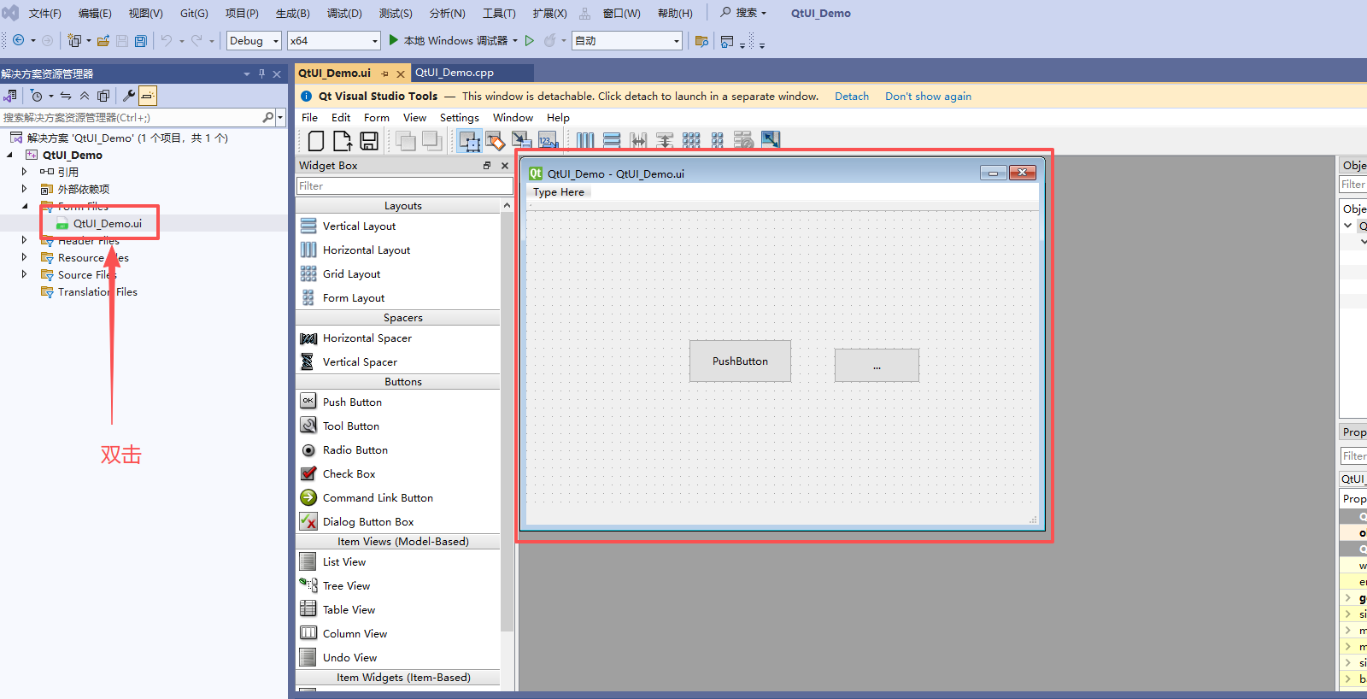
Task: Click Type Here in the form menu bar
Action: point(559,192)
